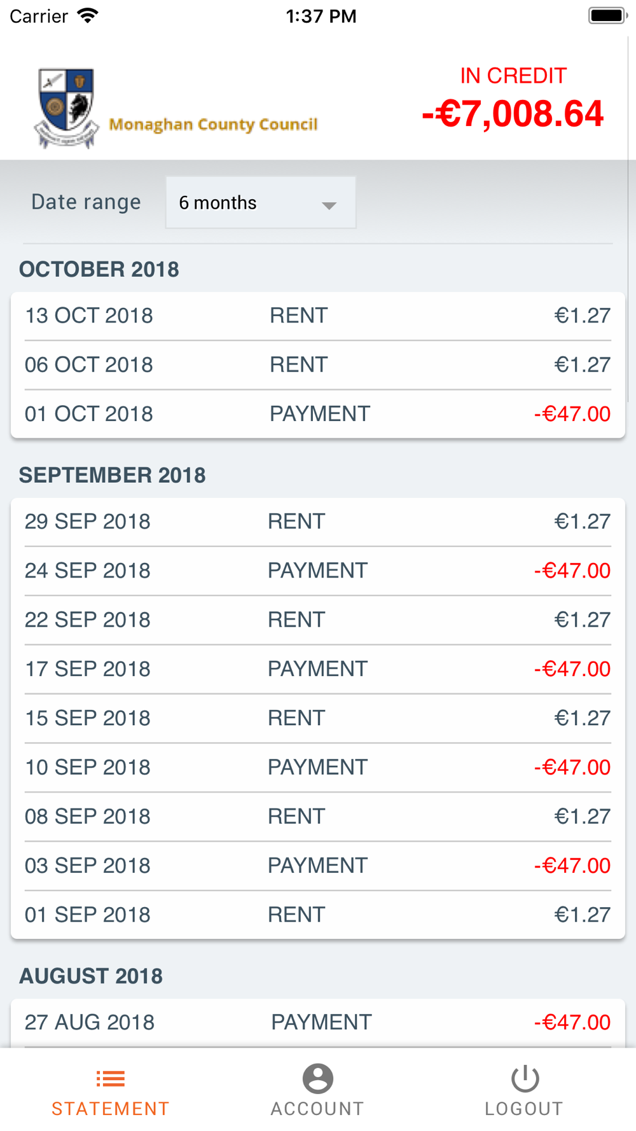Click the date range dropdown arrow
636x1131 pixels.
(x=329, y=205)
